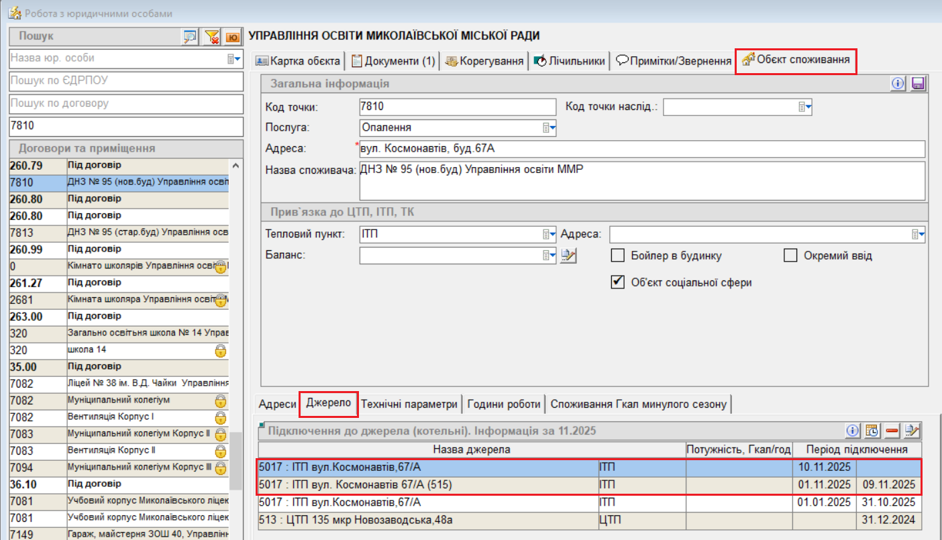Clear the filter with the funnel icon
This screenshot has width=942, height=540.
coord(211,37)
